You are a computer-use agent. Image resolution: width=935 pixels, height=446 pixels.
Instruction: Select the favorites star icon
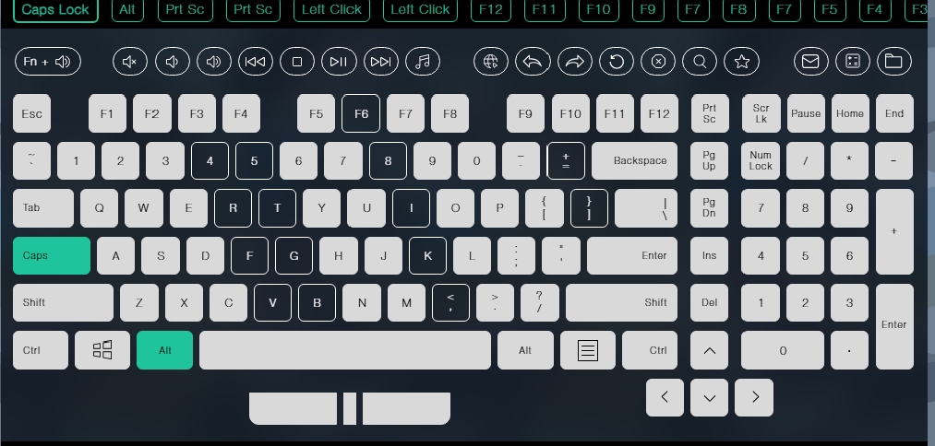[x=741, y=62]
